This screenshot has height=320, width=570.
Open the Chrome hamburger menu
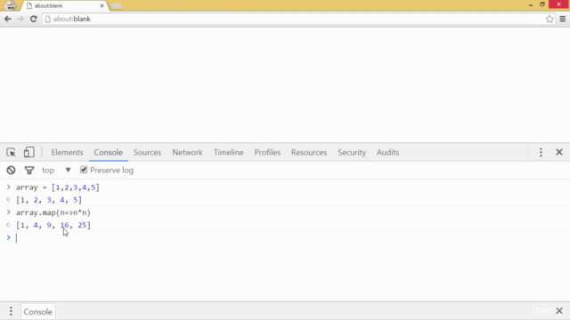pos(562,19)
